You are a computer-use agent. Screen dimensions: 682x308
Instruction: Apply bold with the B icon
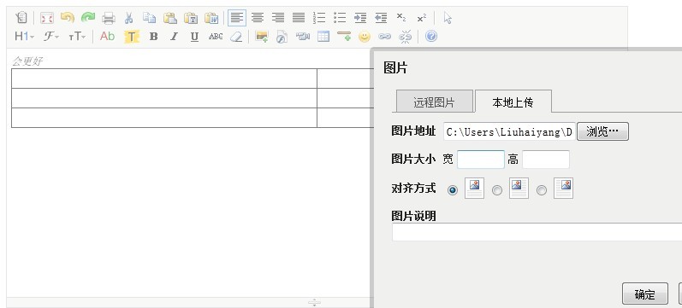(153, 37)
